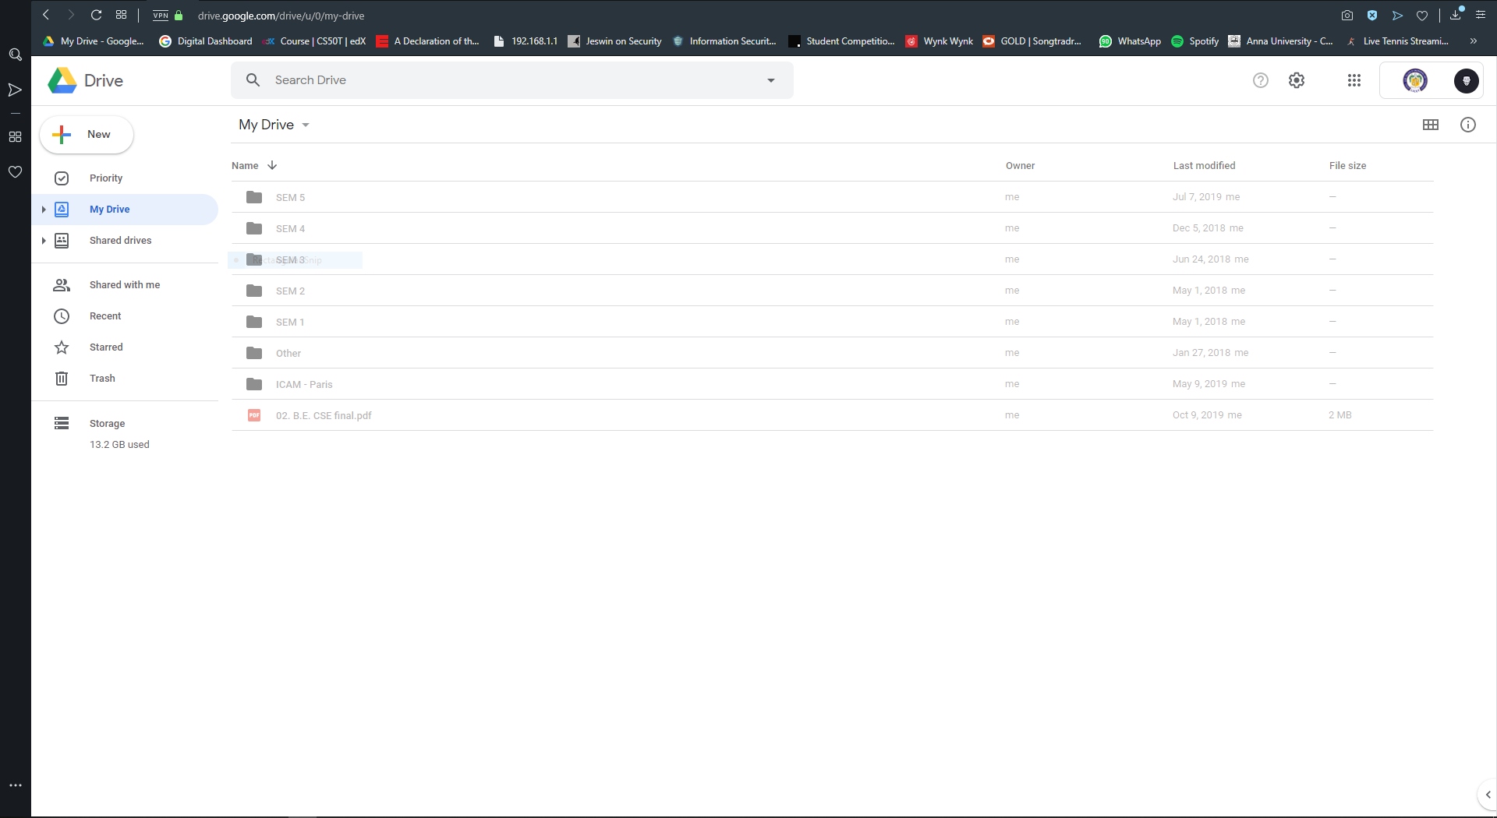The width and height of the screenshot is (1497, 818).
Task: Take a snapshot with the camera icon
Action: [x=1347, y=15]
